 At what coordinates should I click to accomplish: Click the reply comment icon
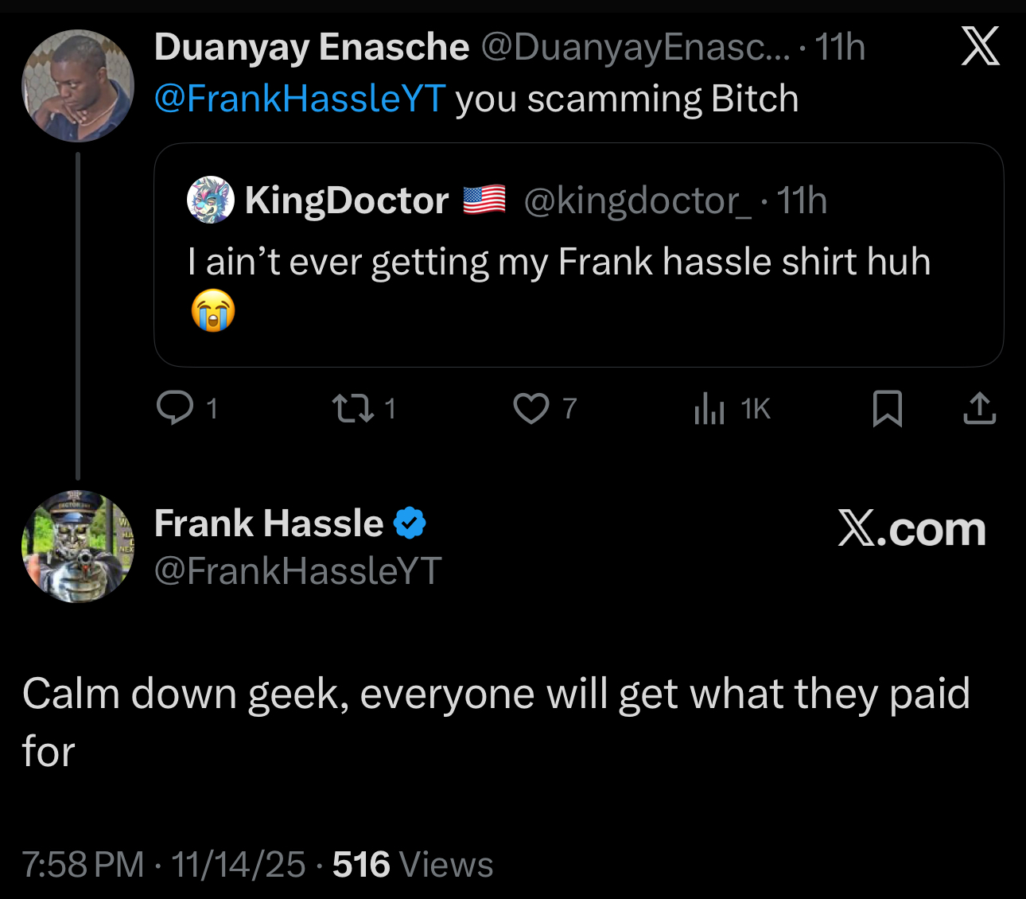174,408
